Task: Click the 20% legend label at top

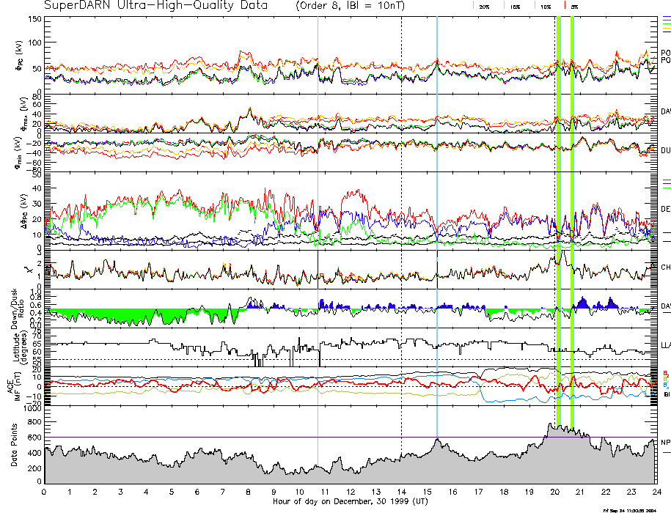Action: [x=484, y=7]
